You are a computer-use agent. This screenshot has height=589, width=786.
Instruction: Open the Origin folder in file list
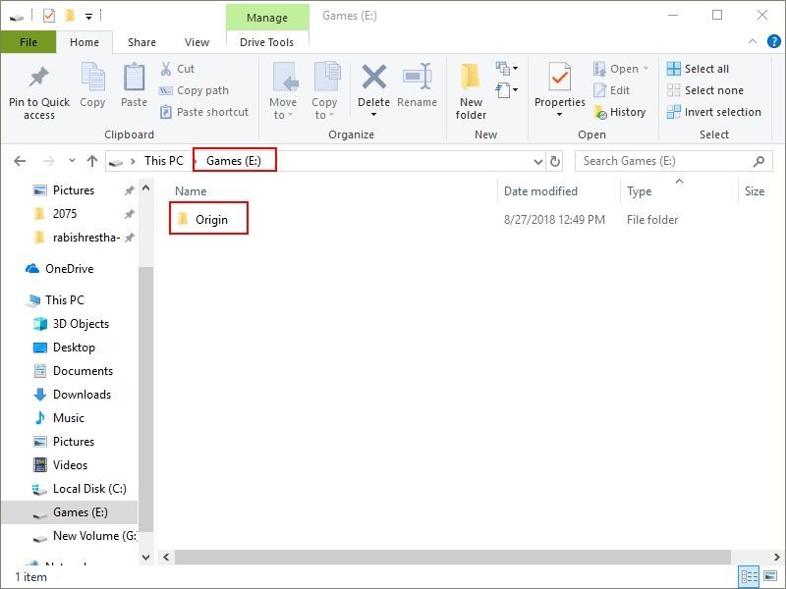tap(210, 220)
